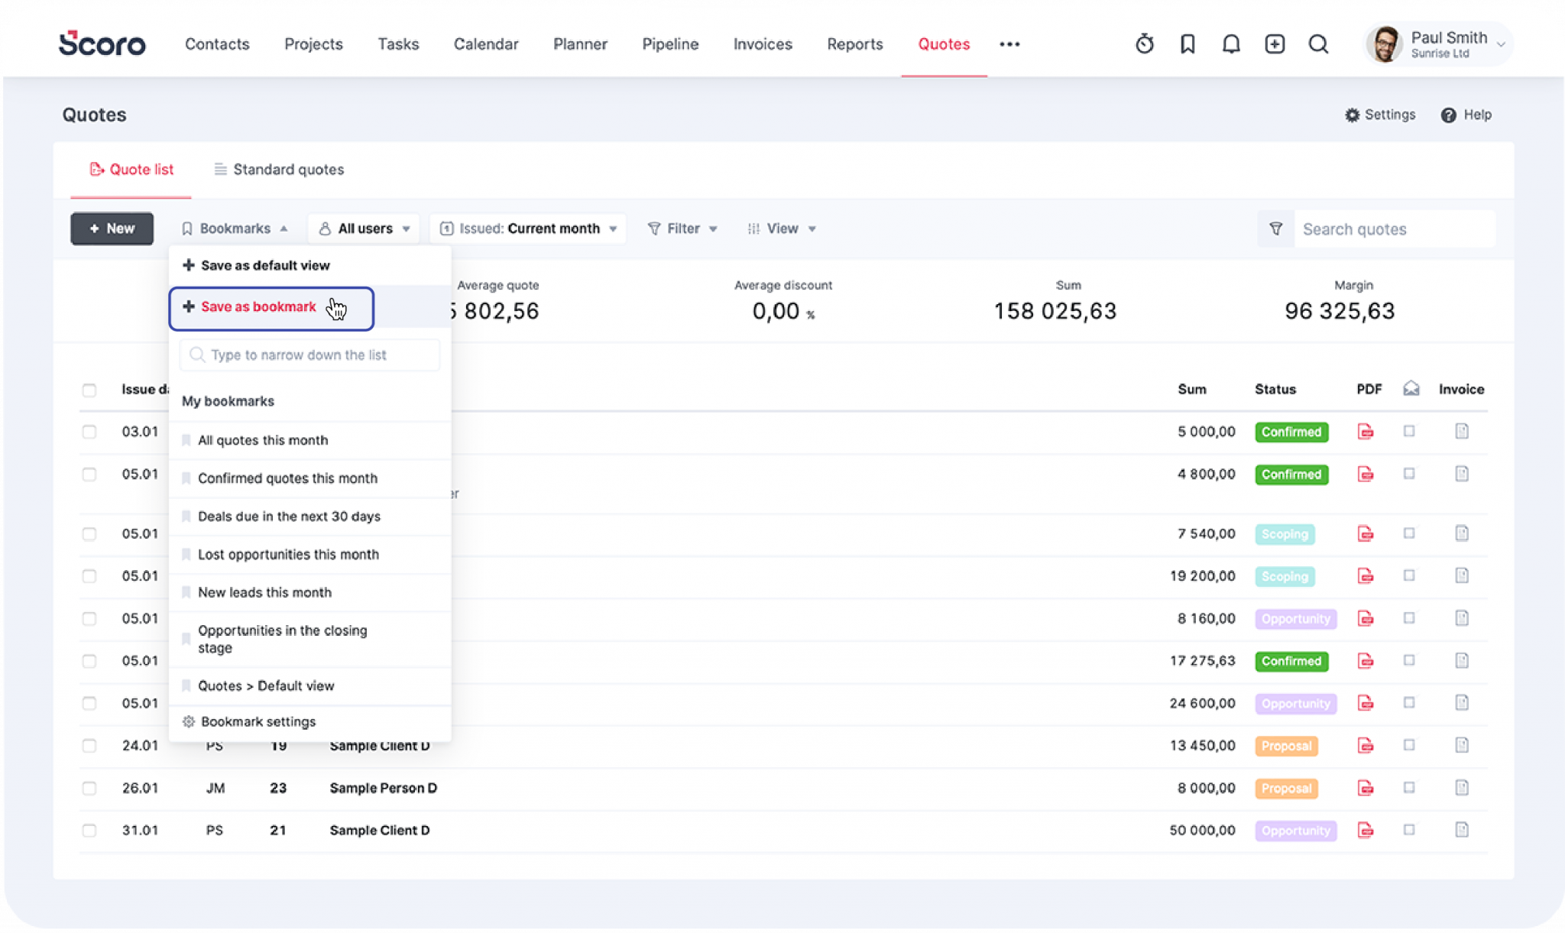1565x933 pixels.
Task: Tick the checkbox on the 03.01 quote row
Action: [89, 431]
